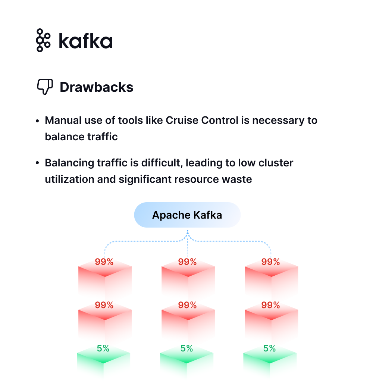The width and height of the screenshot is (373, 388).
Task: Click the Balancing traffic bullet text
Action: point(169,171)
